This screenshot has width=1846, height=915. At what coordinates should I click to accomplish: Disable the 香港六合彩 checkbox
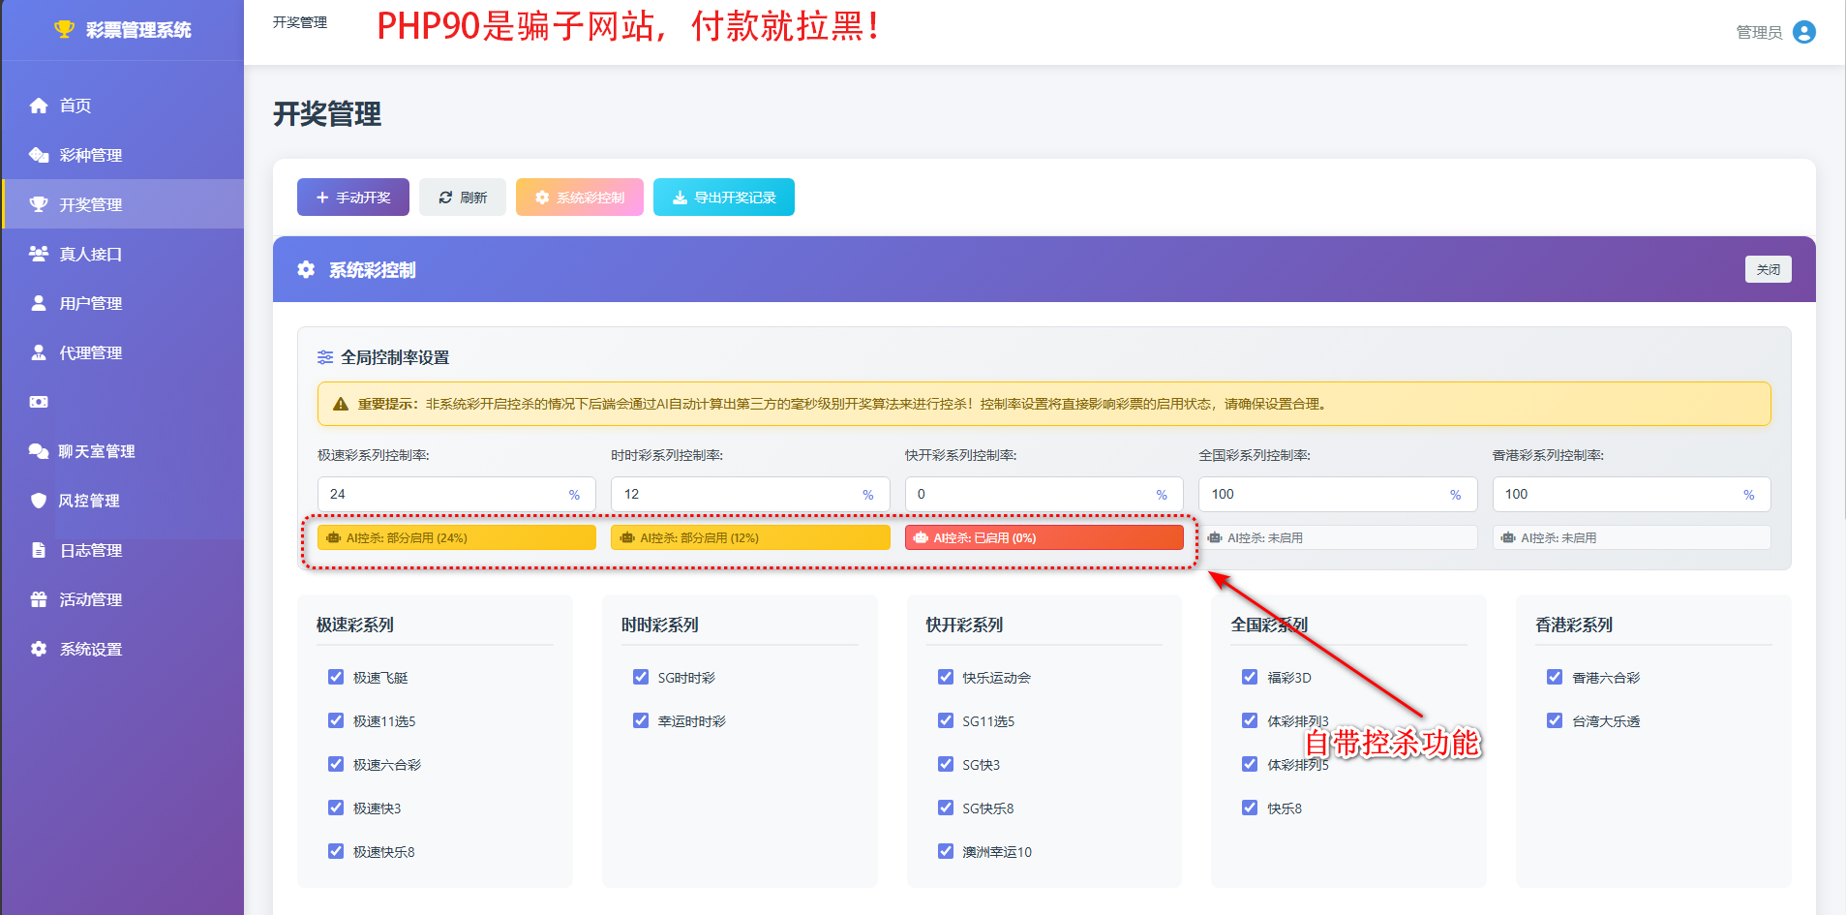[x=1555, y=677]
